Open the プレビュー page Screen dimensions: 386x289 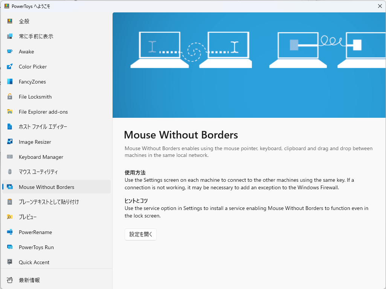(27, 217)
